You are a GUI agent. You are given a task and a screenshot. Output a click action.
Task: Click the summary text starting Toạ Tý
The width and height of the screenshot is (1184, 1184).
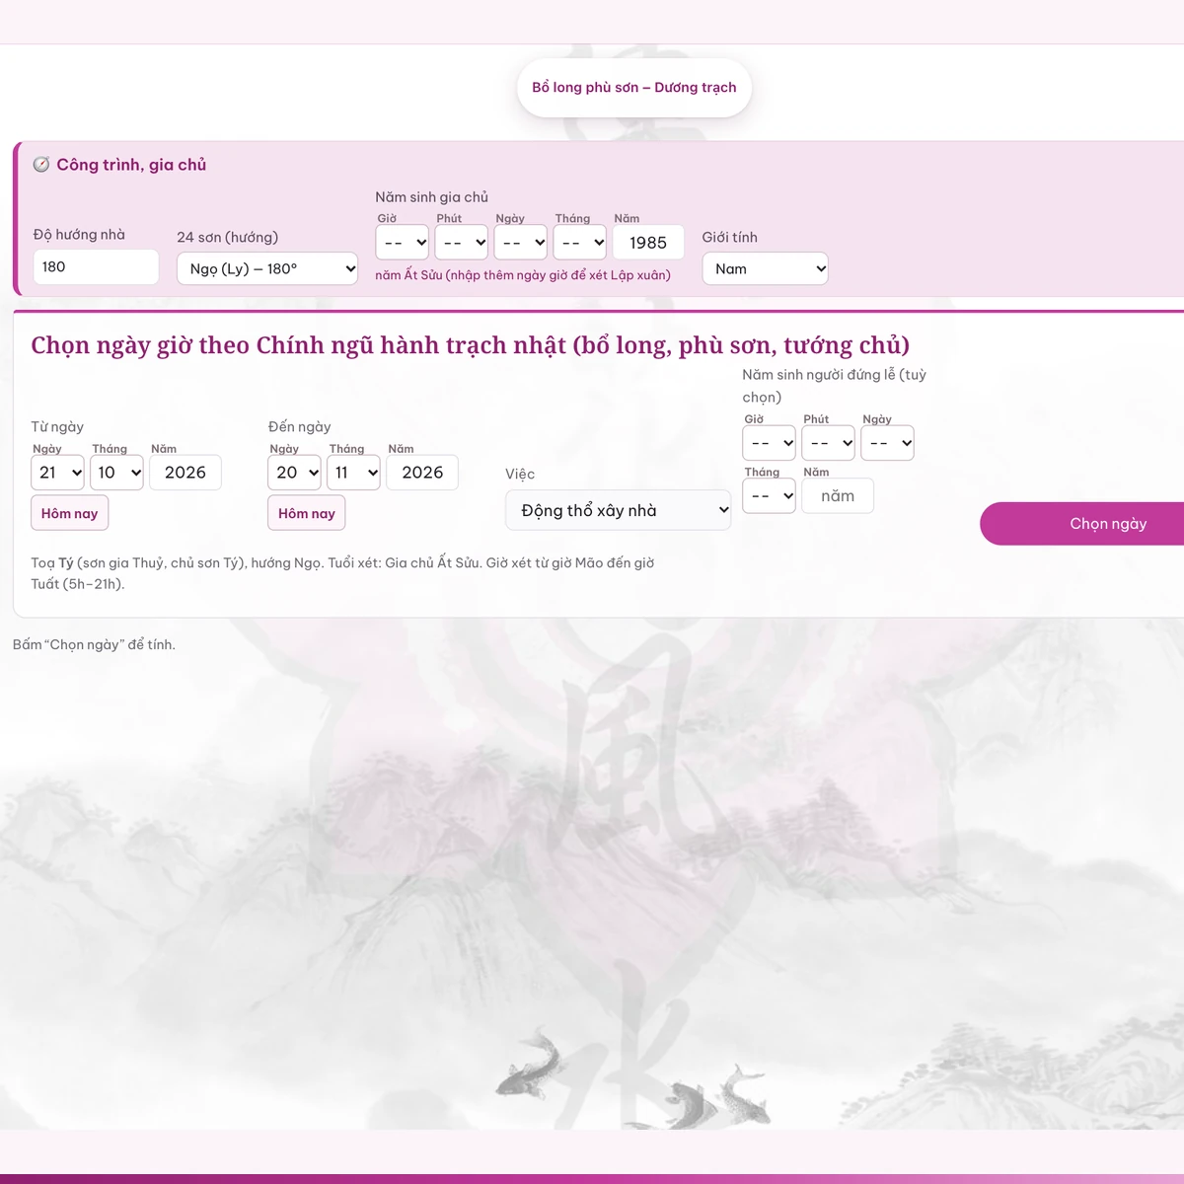[x=342, y=573]
